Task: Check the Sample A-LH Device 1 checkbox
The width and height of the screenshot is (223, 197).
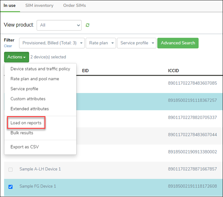Action: [x=10, y=170]
